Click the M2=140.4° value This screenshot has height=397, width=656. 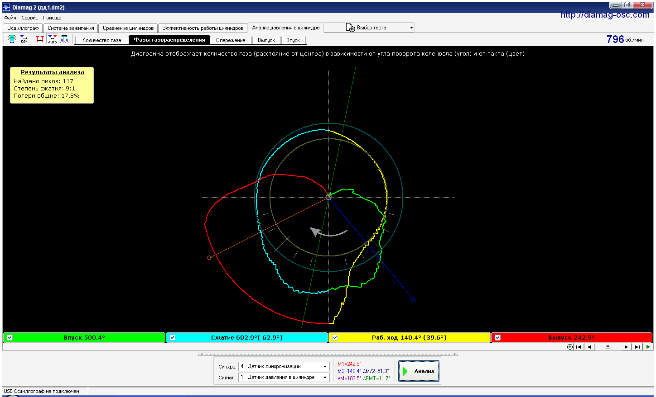coord(349,371)
